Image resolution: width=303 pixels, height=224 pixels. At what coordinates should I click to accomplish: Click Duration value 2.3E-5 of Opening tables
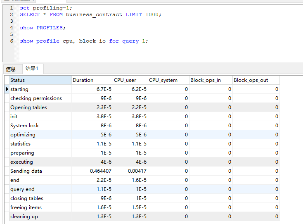point(104,107)
